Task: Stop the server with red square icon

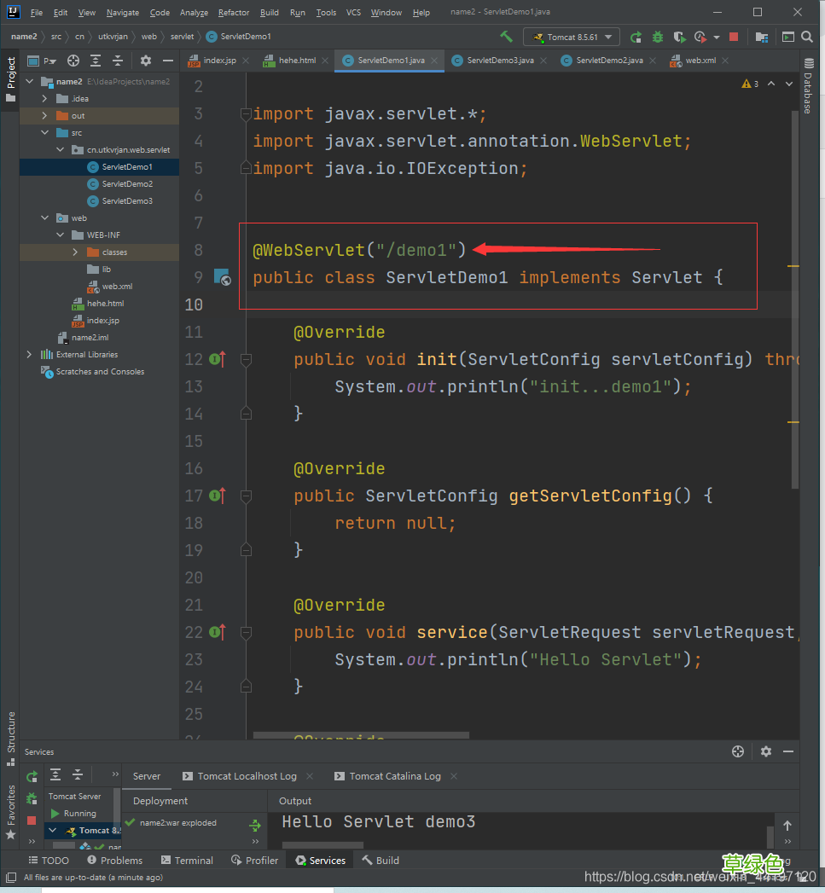Action: click(x=734, y=37)
